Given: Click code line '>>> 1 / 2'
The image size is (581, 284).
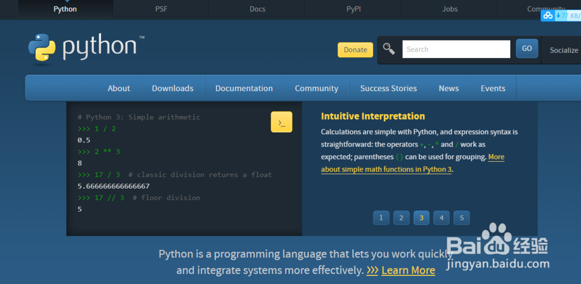Looking at the screenshot, I should pos(96,129).
